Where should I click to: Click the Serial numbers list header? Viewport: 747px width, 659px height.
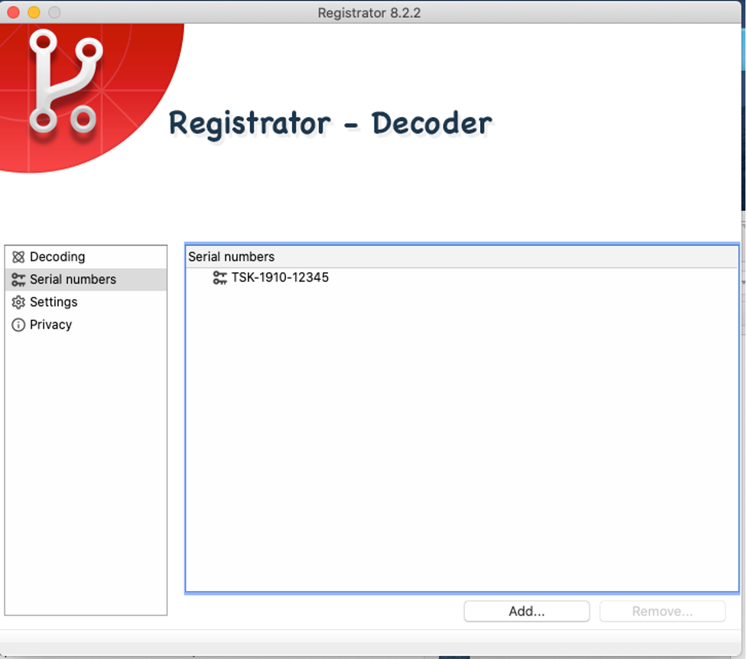click(x=231, y=257)
